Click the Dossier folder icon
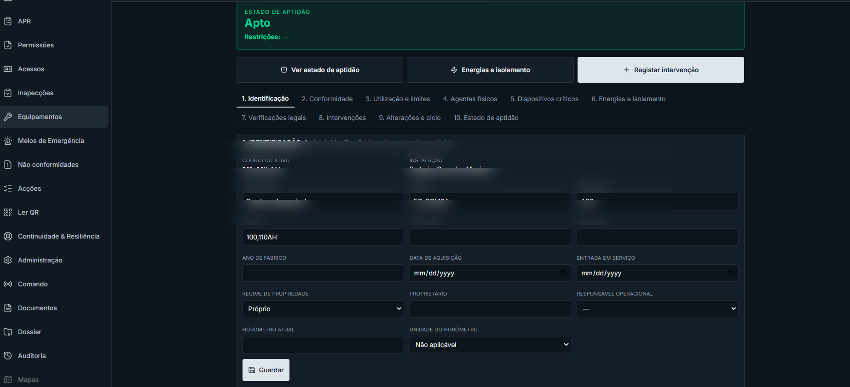The image size is (850, 387). pyautogui.click(x=8, y=332)
